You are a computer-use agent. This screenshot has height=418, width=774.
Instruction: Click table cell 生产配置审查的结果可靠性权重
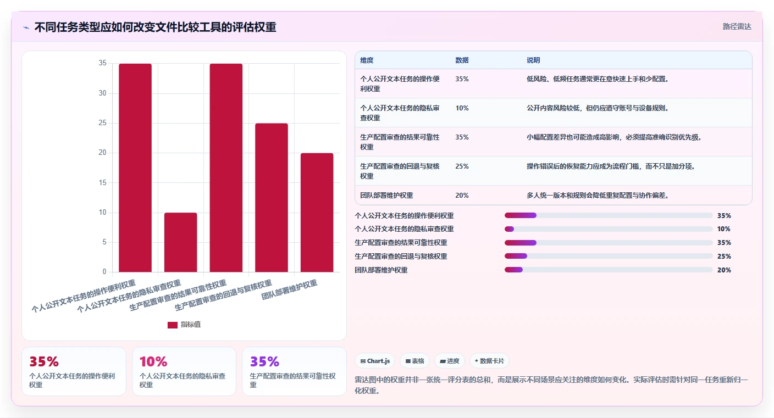click(402, 142)
